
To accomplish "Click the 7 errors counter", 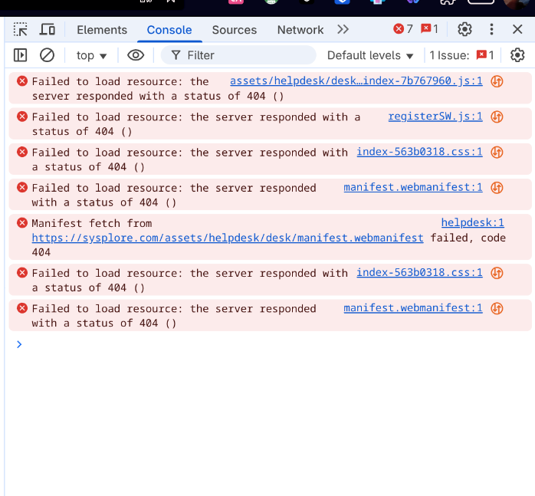I will point(403,29).
